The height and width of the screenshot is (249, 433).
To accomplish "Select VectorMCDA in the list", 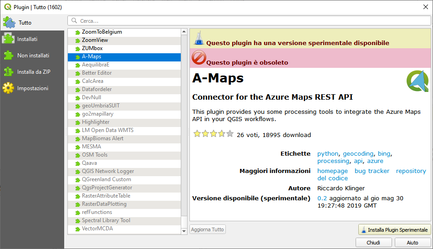I will click(x=124, y=229).
